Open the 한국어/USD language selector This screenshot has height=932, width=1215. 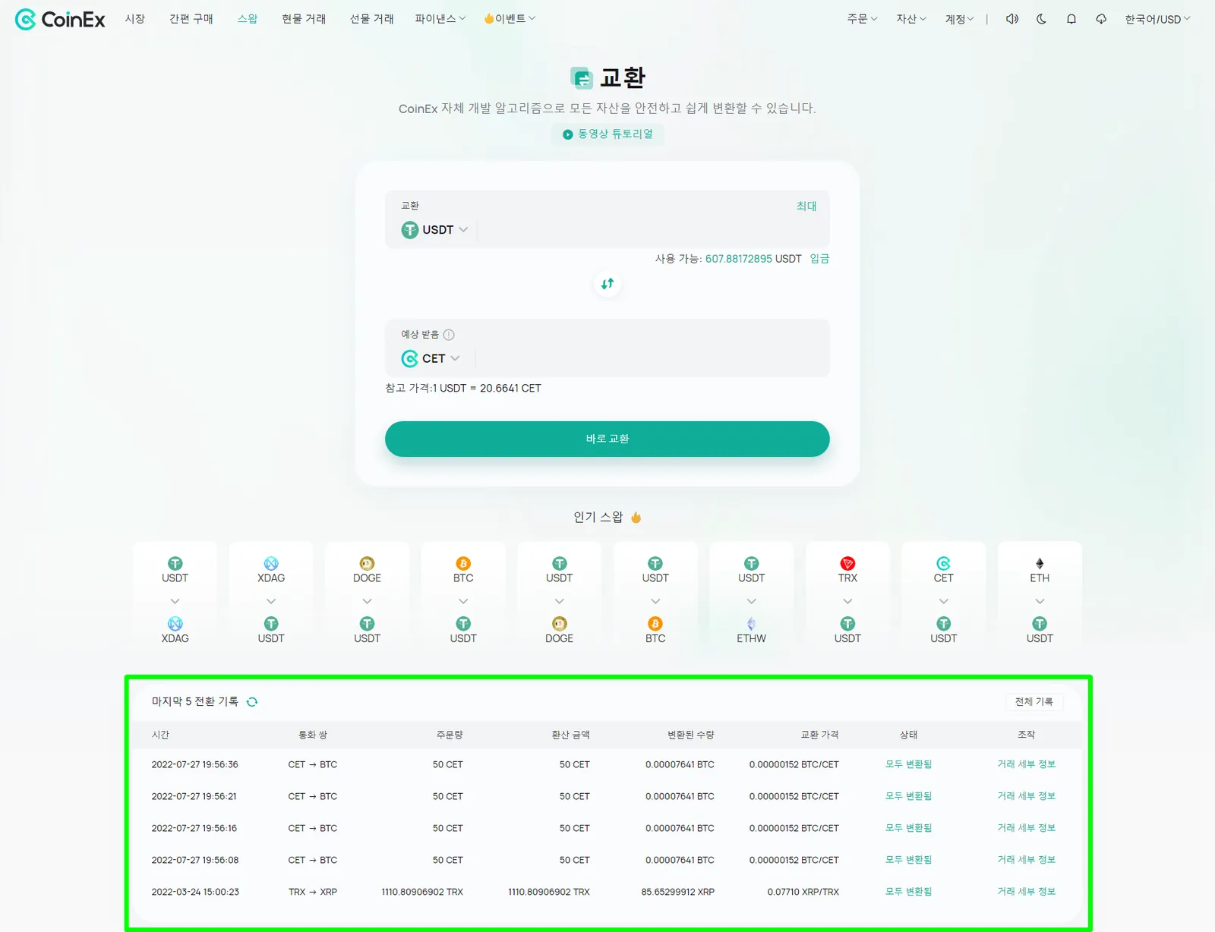pyautogui.click(x=1157, y=19)
